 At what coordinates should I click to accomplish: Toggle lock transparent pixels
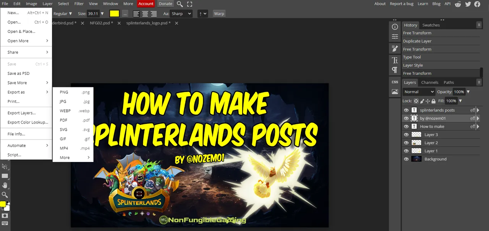pos(416,101)
